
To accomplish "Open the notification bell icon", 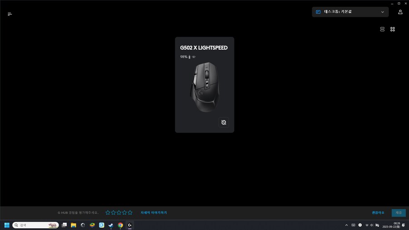I will (404, 225).
